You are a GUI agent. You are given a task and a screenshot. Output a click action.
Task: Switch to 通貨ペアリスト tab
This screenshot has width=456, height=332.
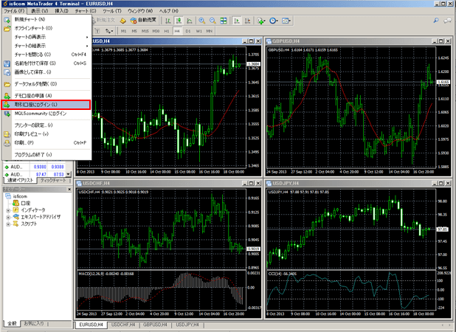click(x=20, y=180)
